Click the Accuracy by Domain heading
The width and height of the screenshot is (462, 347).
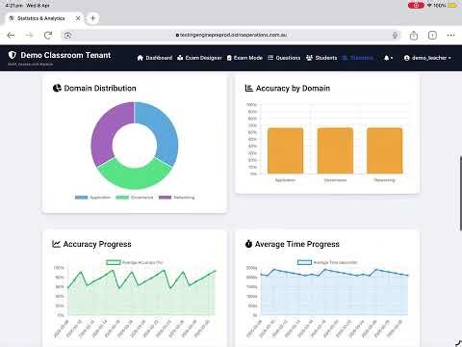(293, 88)
